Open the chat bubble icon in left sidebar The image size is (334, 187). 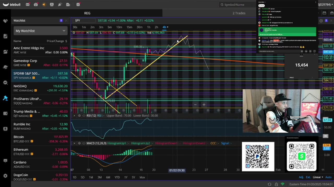click(5, 161)
